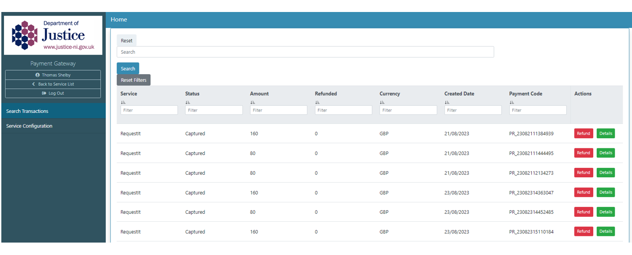
Task: Go back to Service List
Action: coord(53,84)
